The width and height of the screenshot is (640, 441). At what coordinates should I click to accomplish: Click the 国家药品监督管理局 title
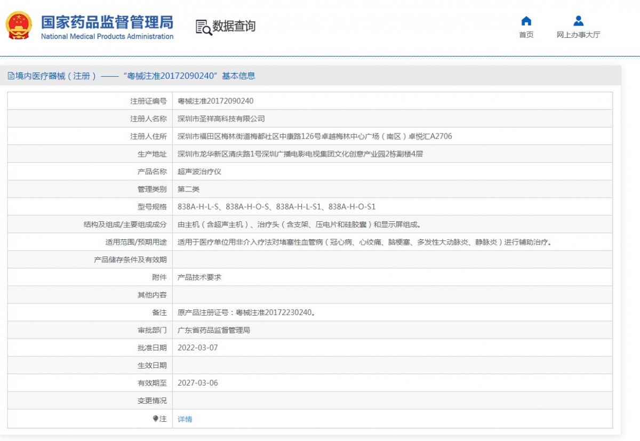tap(107, 22)
